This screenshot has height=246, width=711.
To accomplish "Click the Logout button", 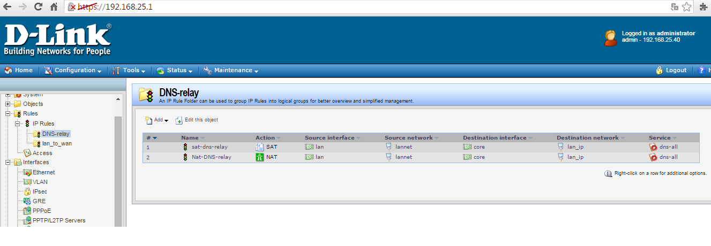I will [671, 70].
